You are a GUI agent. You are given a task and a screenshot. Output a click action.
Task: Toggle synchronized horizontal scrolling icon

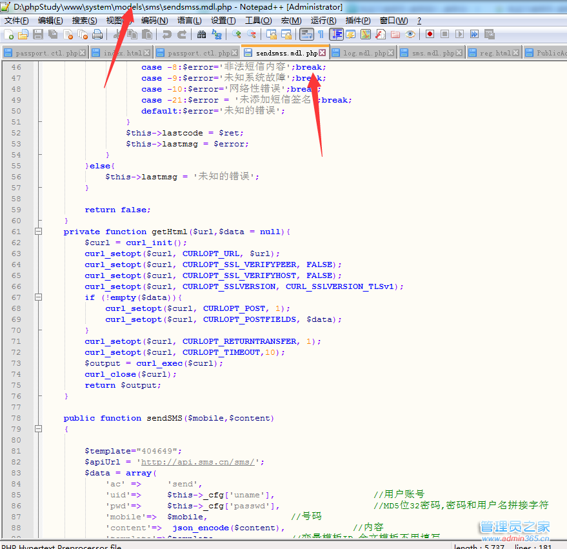(286, 34)
